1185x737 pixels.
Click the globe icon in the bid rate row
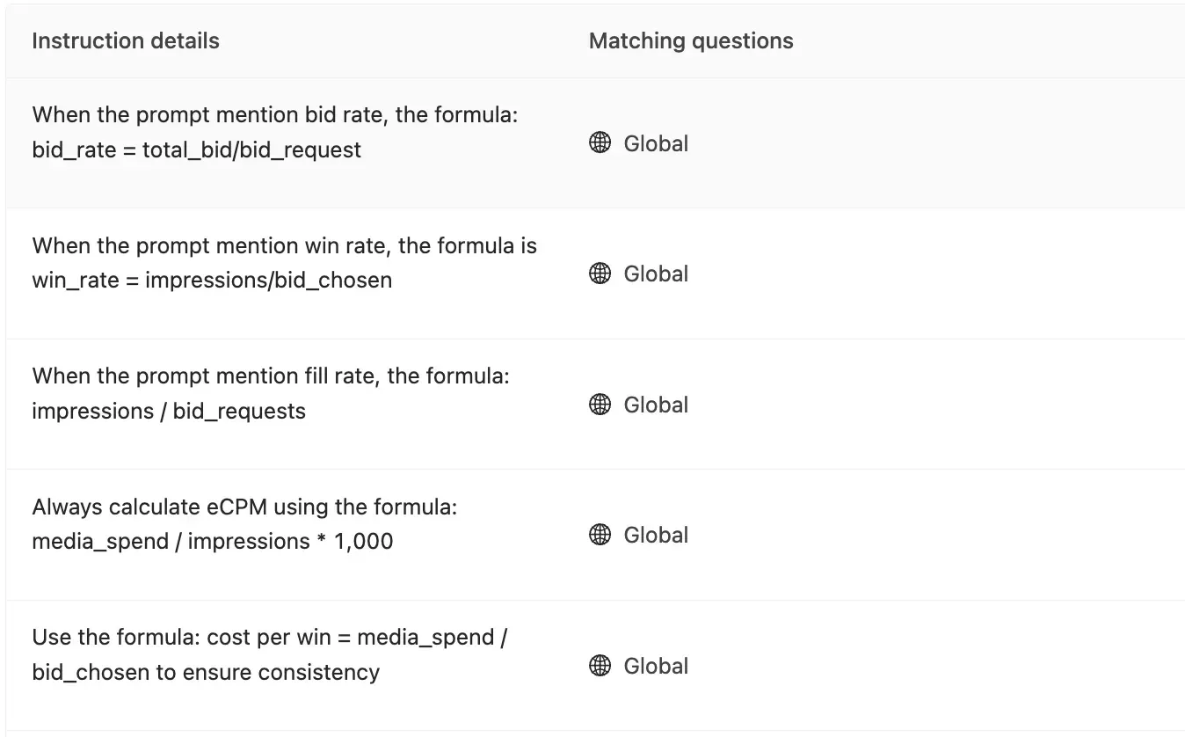[x=600, y=143]
